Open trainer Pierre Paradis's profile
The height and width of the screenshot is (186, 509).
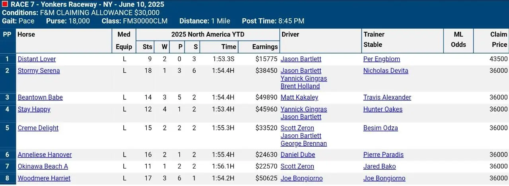(383, 155)
